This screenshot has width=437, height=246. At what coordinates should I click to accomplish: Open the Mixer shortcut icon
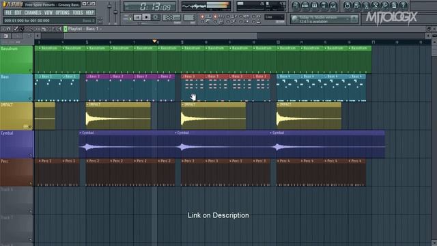(x=333, y=5)
